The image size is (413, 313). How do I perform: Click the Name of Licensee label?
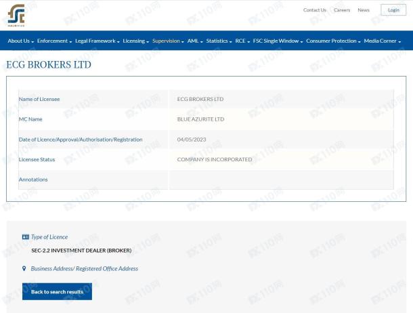pos(39,99)
